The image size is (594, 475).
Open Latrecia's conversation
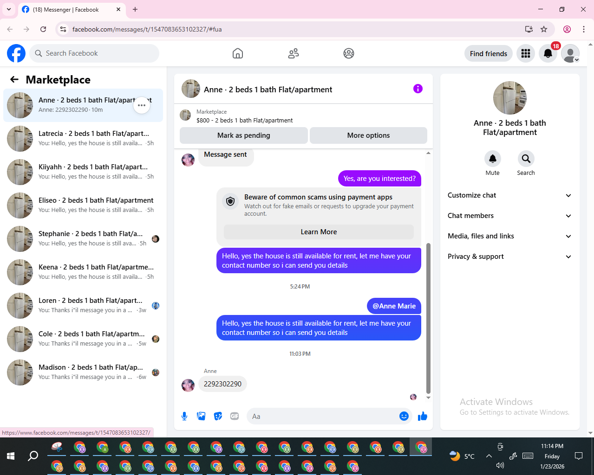[83, 139]
